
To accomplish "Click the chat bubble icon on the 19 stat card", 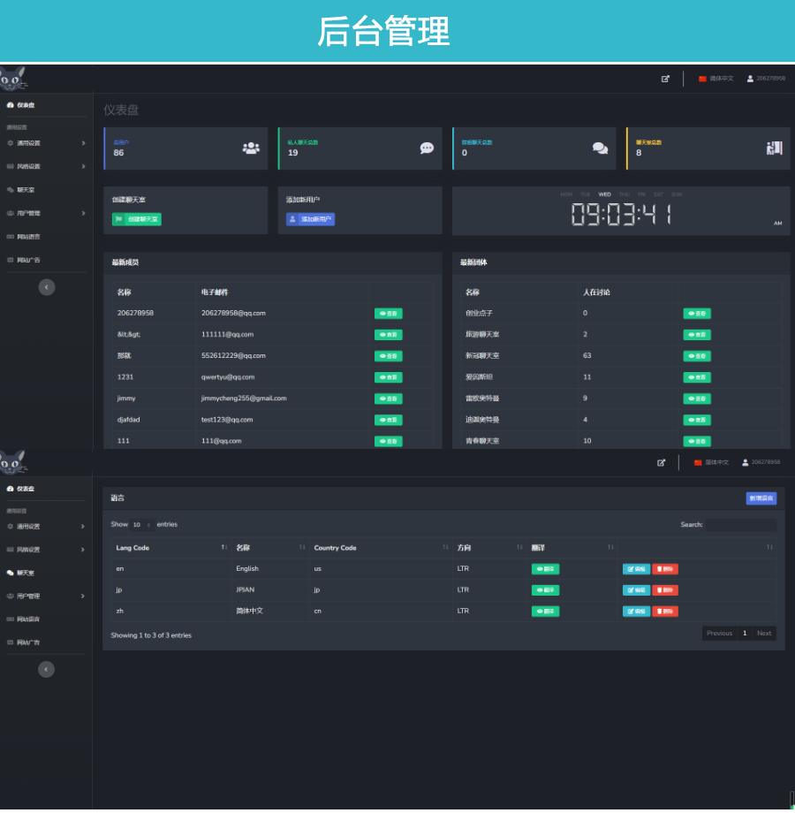I will click(x=427, y=148).
